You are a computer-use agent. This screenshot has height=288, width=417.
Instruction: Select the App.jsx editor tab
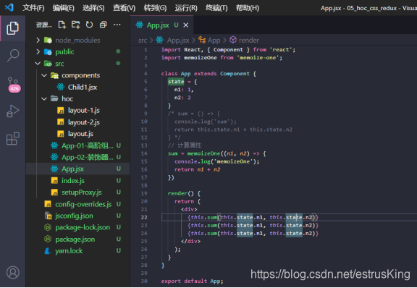[x=161, y=25]
